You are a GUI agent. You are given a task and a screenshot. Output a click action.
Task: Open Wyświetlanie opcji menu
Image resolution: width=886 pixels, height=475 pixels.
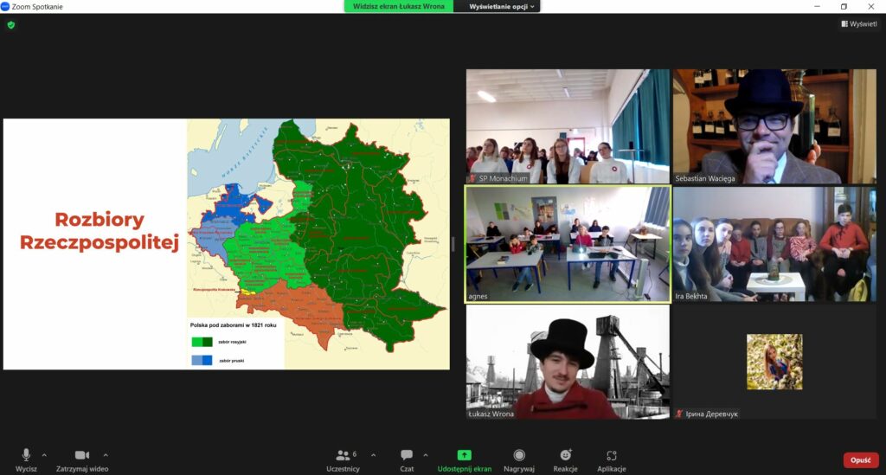pyautogui.click(x=503, y=6)
